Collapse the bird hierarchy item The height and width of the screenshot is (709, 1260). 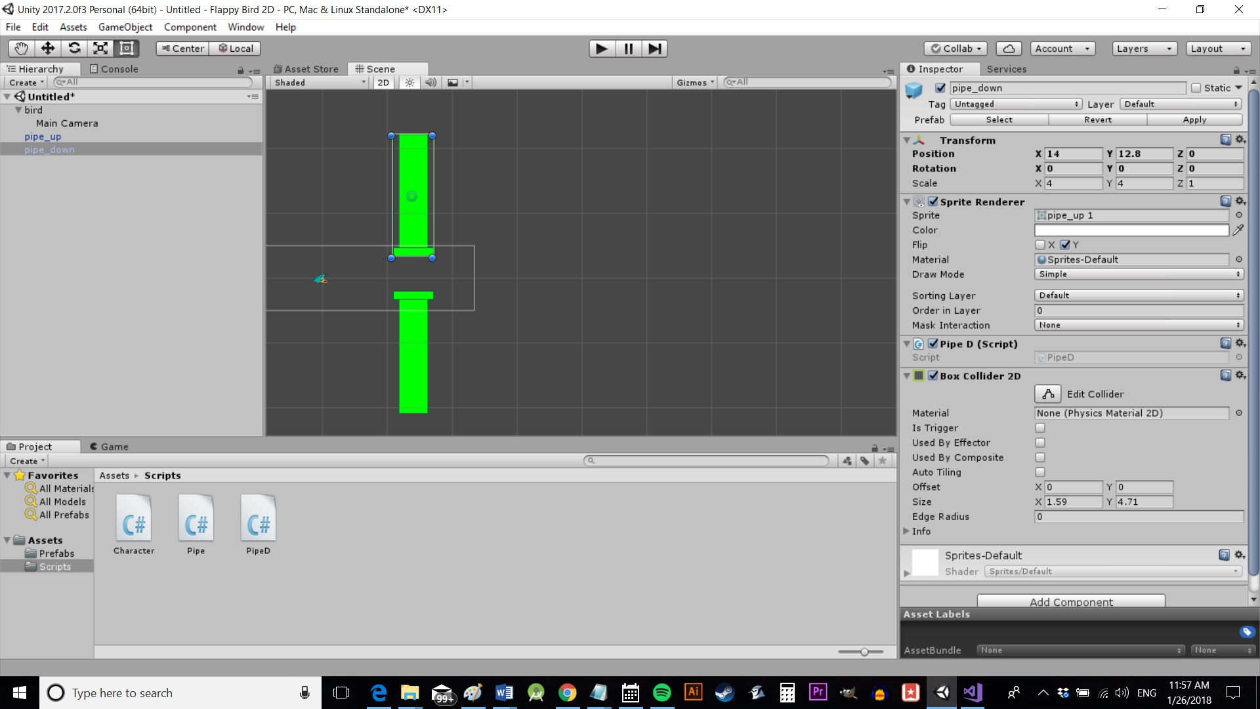coord(18,110)
